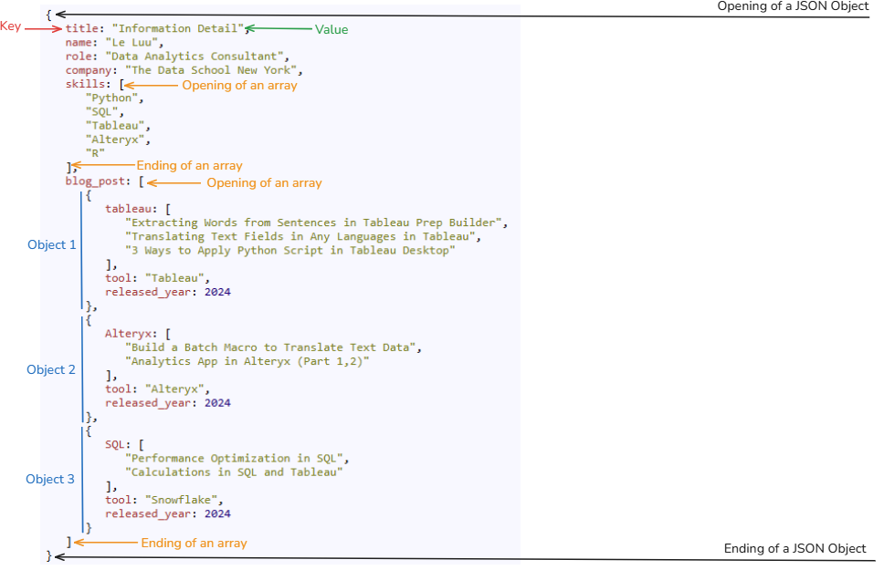This screenshot has height=570, width=884.
Task: Click the 'Ending of an array' label at the bottom
Action: pyautogui.click(x=194, y=543)
